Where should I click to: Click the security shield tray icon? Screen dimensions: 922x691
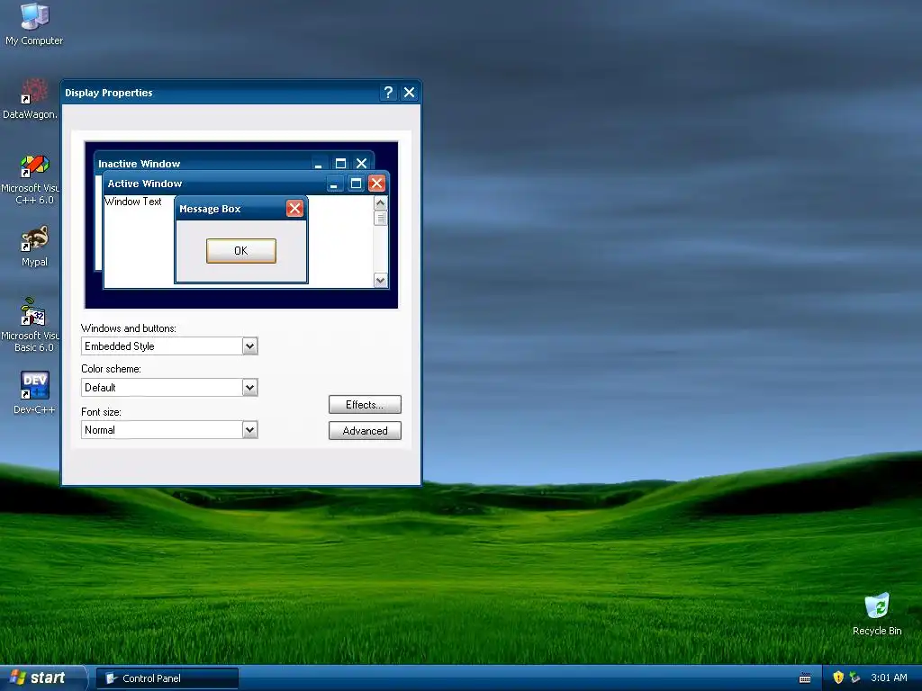(x=838, y=678)
